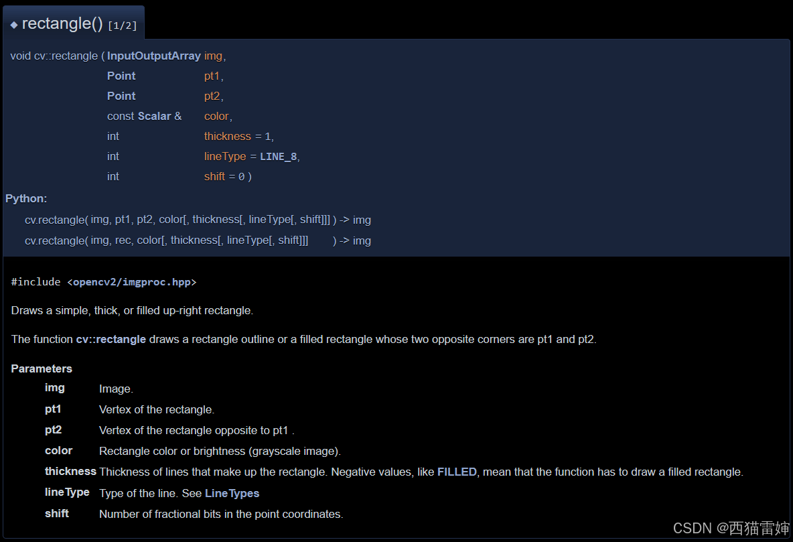Click the 'color' parameter in C++ signature

coord(216,117)
